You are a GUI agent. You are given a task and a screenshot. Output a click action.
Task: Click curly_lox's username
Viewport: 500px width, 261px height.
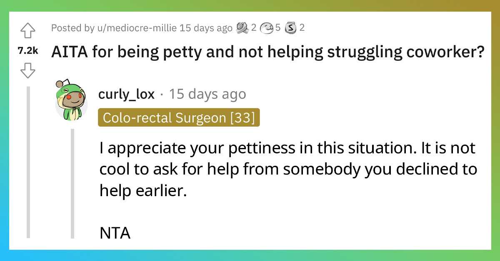pos(126,94)
